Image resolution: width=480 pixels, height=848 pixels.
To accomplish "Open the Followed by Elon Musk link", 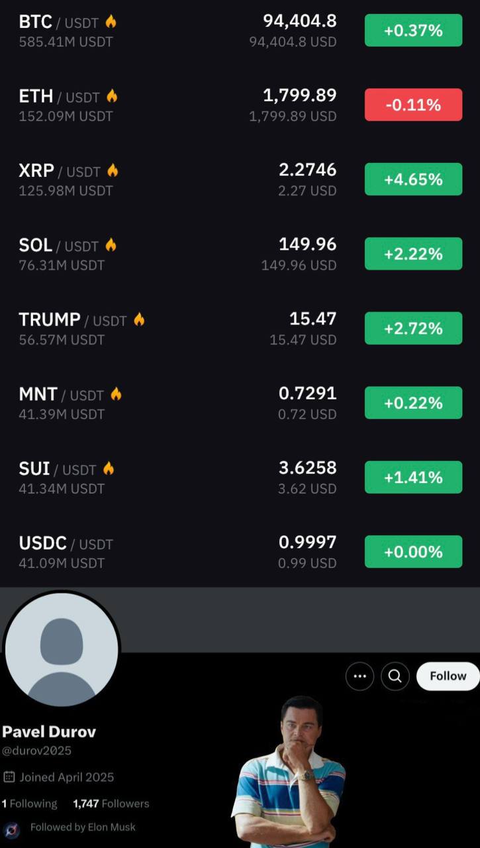I will (83, 827).
